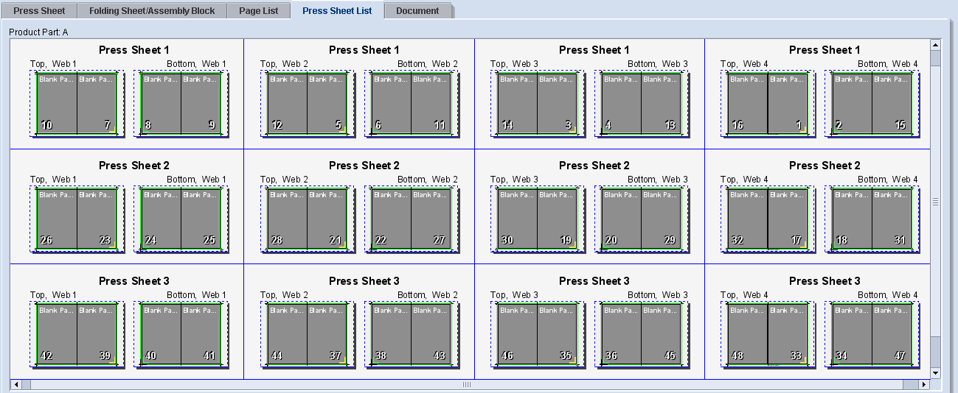The height and width of the screenshot is (393, 958).
Task: Select Press Sheet 3 Bottom Web 2 thumbnail (pages 38, 43)
Action: (411, 335)
